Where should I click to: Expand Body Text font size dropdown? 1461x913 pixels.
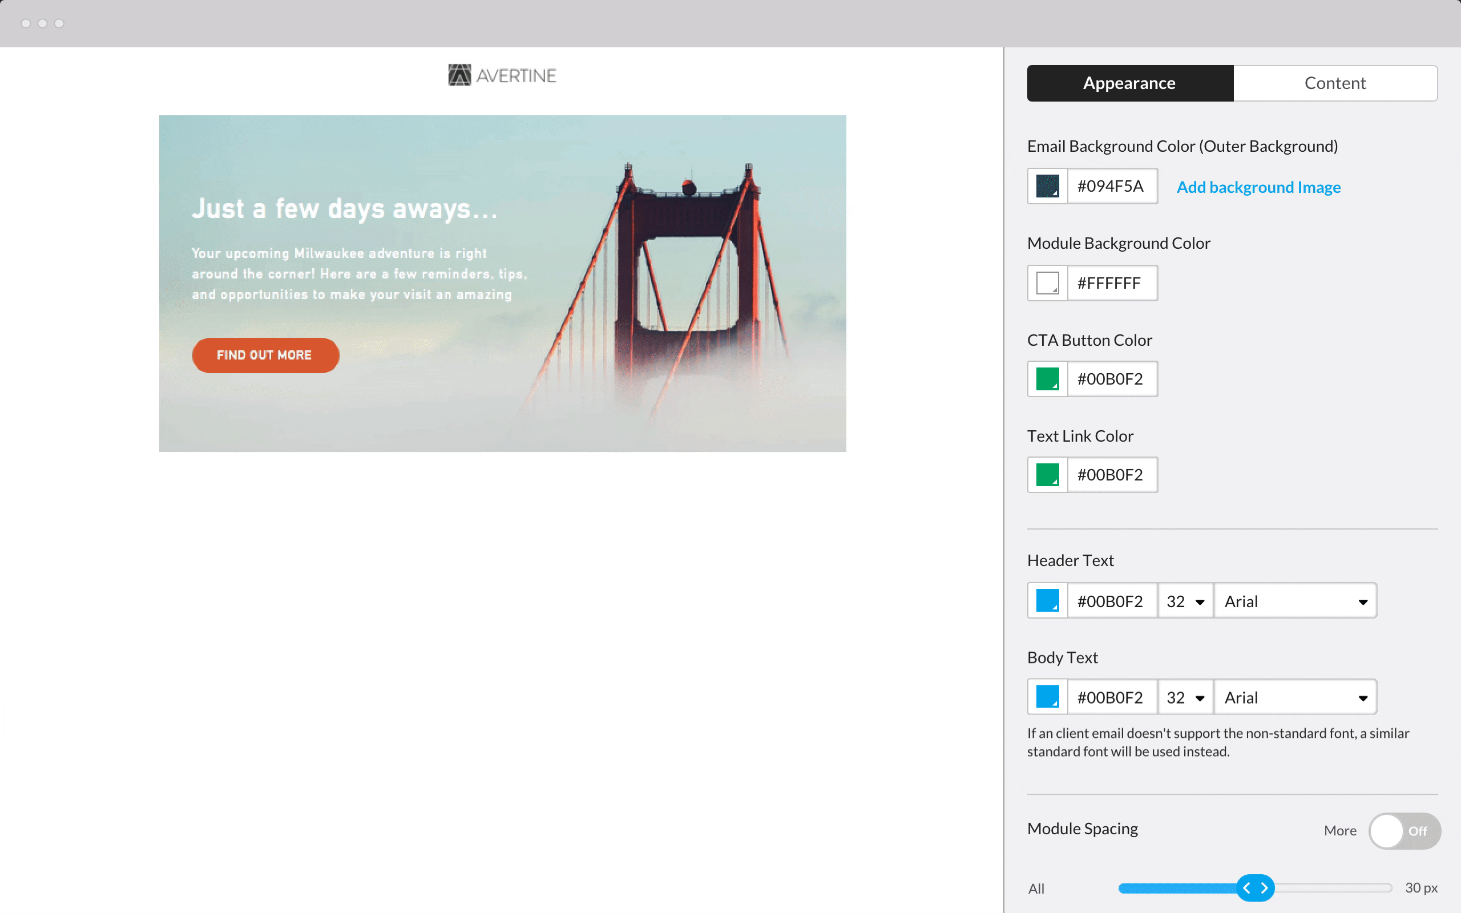coord(1185,697)
